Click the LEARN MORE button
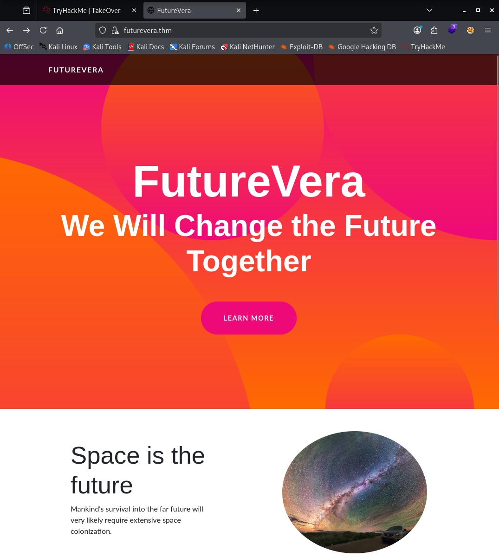Viewport: 499px width, 558px height. pyautogui.click(x=249, y=318)
